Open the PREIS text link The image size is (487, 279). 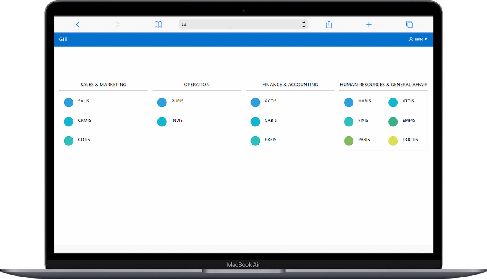pos(270,139)
